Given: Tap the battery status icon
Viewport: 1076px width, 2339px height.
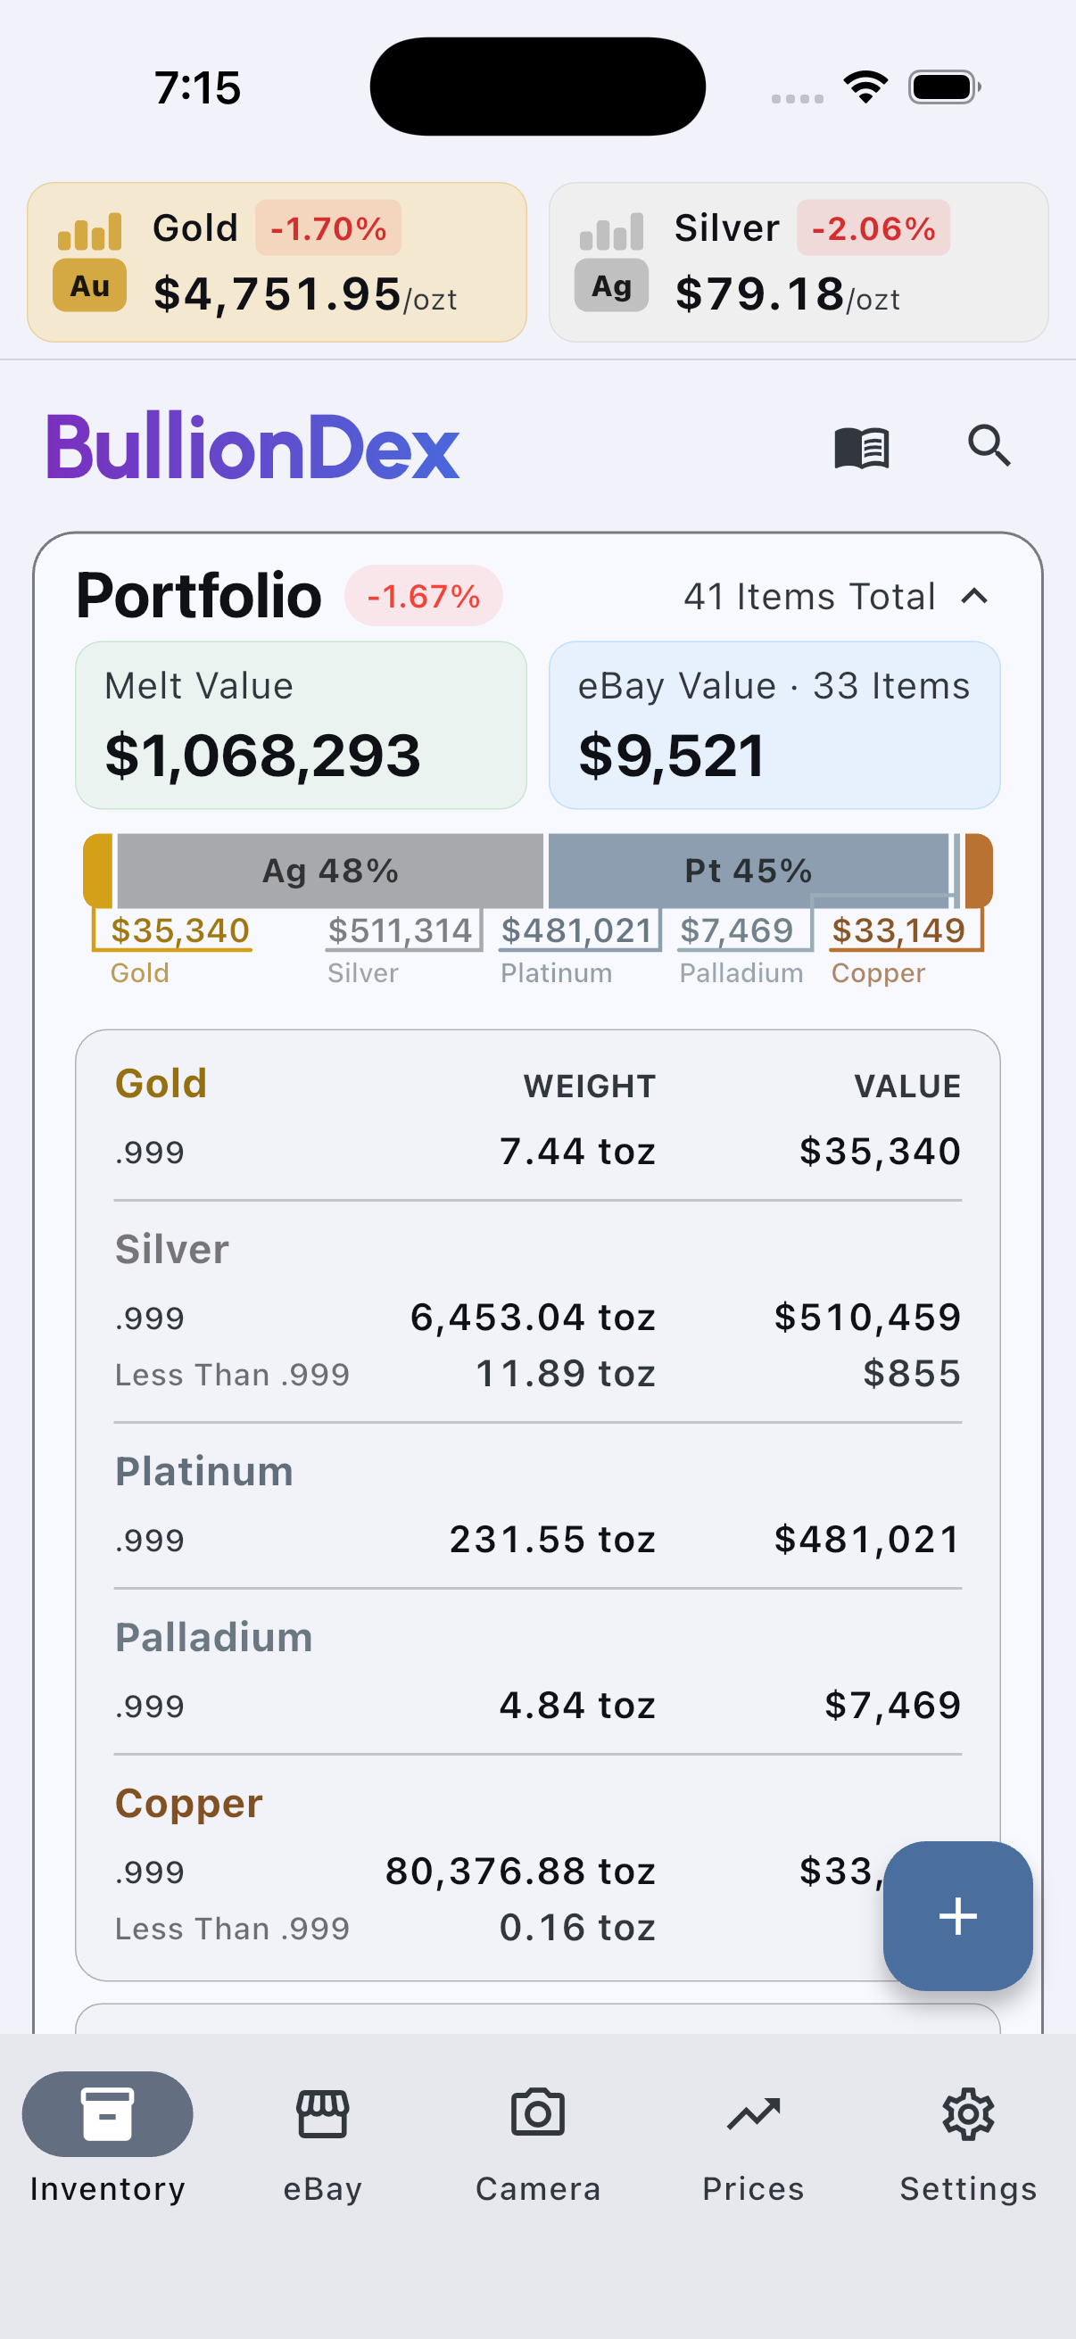Looking at the screenshot, I should (x=945, y=87).
